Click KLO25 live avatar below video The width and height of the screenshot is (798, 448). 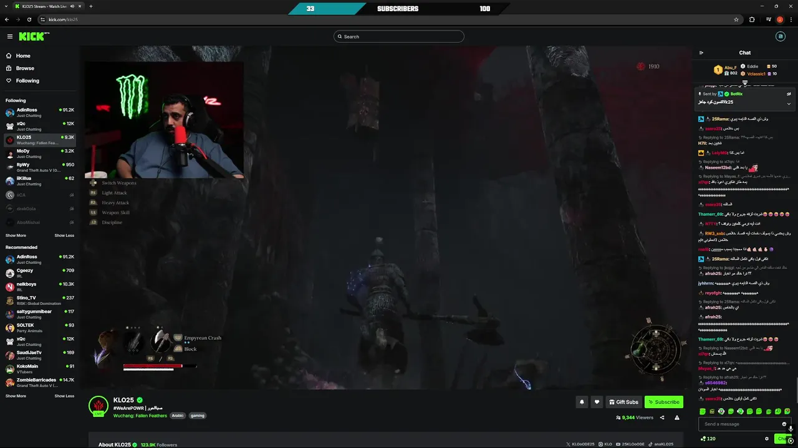[98, 406]
